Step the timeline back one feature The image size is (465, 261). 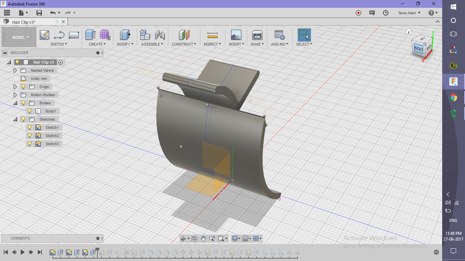tap(14, 252)
